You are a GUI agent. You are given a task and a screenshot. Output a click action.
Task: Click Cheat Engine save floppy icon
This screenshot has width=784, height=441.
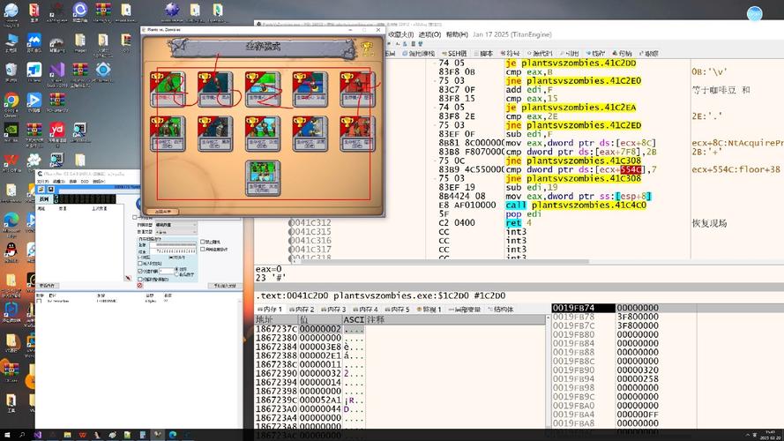[x=50, y=190]
